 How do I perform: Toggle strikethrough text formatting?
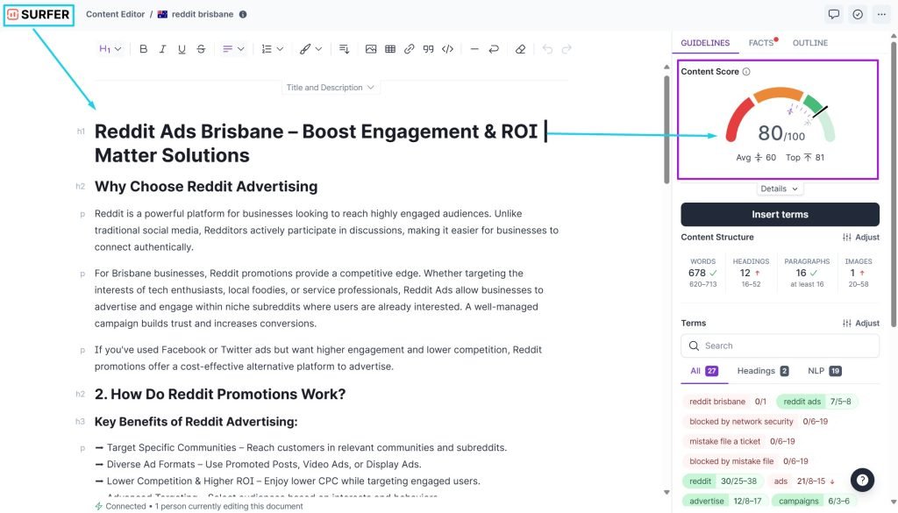(x=202, y=49)
